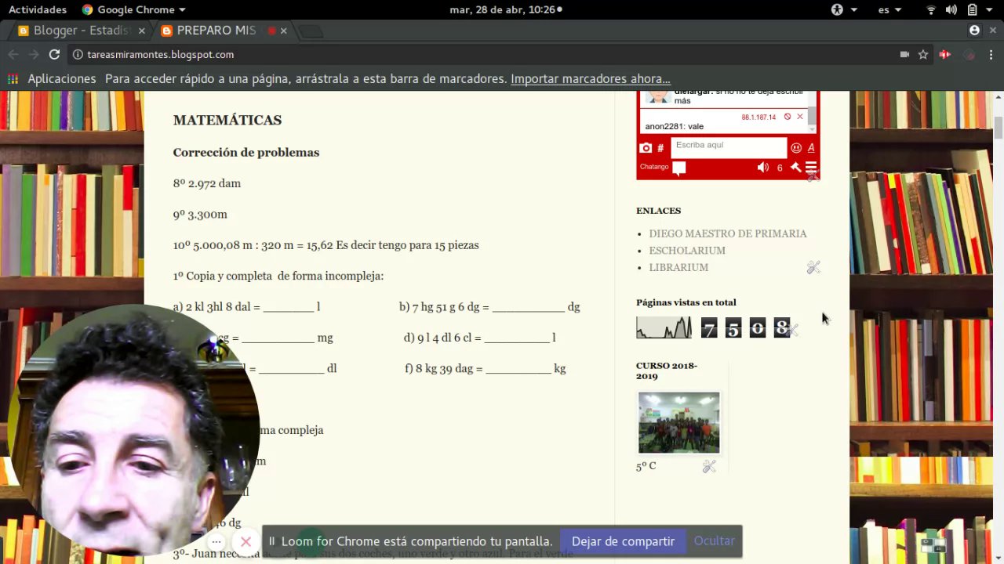Screen dimensions: 1004x564
Task: Click the battery icon in the top bar
Action: [x=973, y=9]
